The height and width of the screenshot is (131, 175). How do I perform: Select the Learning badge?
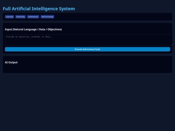9,17
